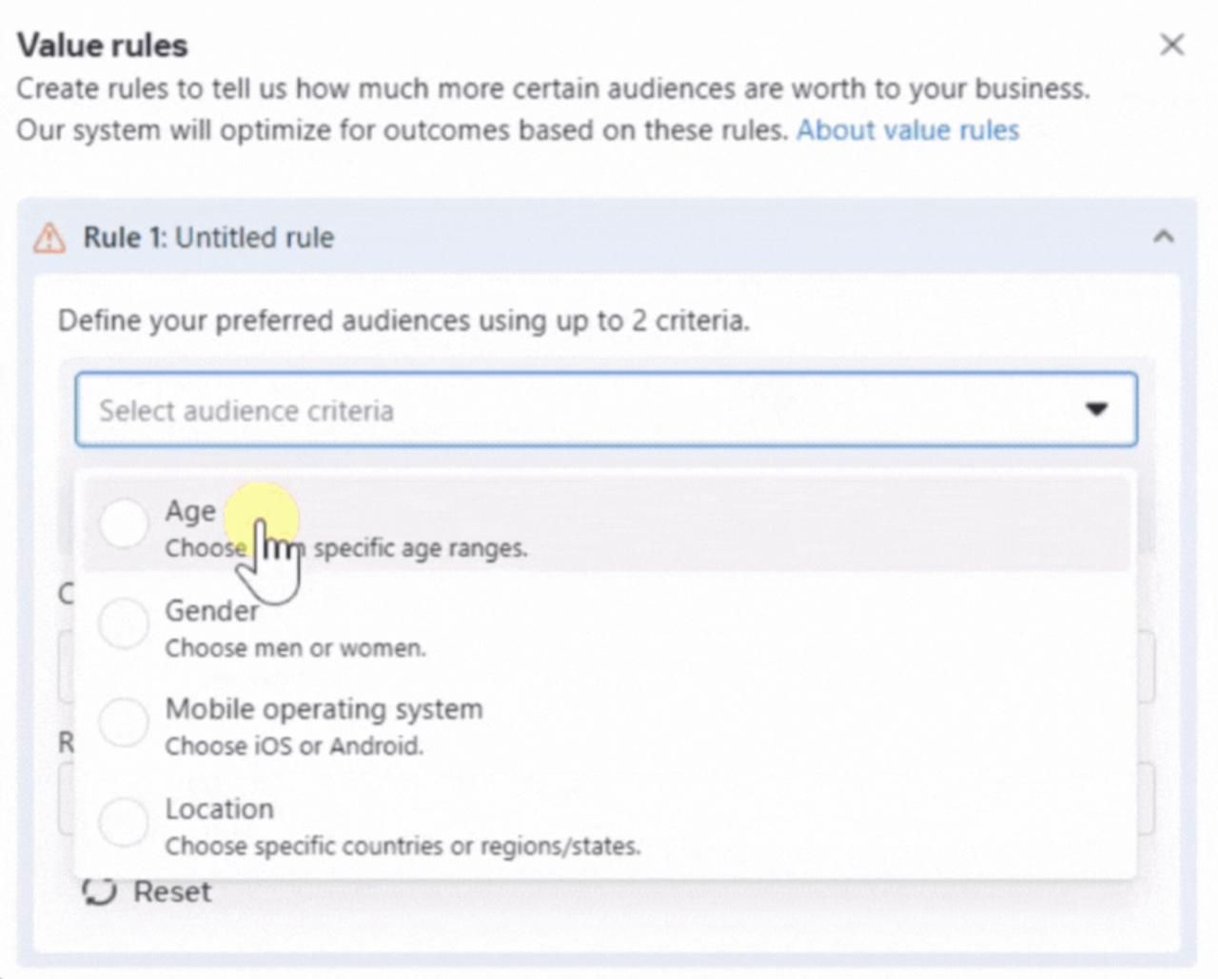Select the Mobile operating system radio button
The width and height of the screenshot is (1218, 979).
point(124,722)
